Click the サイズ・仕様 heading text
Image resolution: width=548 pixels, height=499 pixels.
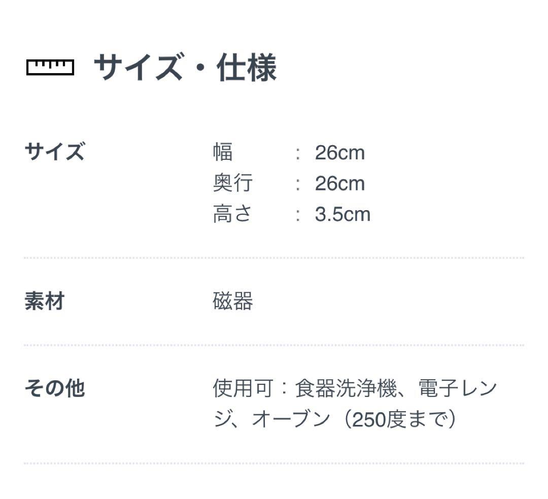click(x=185, y=68)
